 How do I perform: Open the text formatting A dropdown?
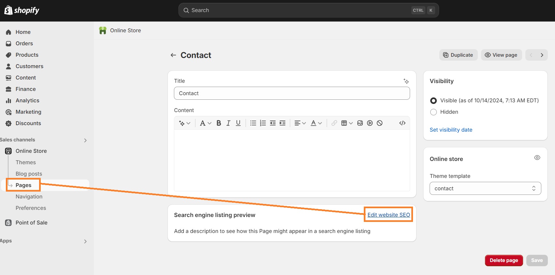coord(206,123)
